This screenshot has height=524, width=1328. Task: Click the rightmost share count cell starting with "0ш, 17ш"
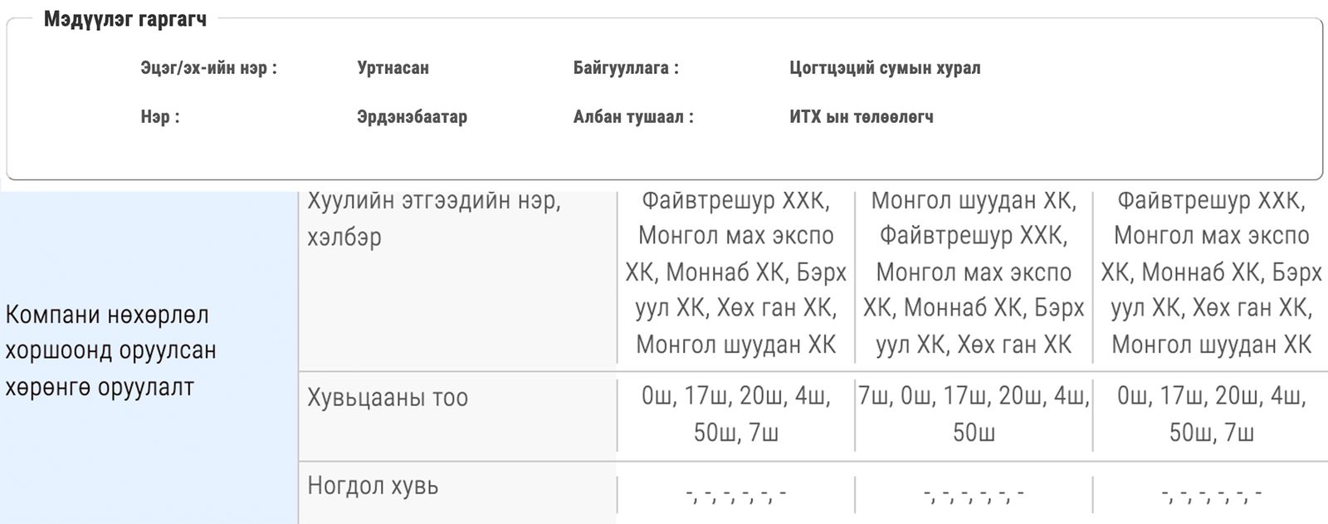1211,414
